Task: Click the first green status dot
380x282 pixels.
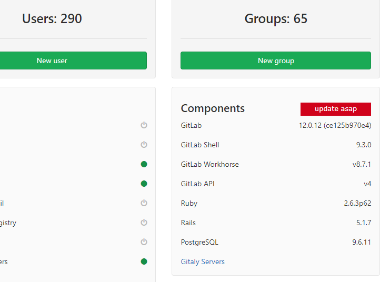Action: click(x=144, y=164)
